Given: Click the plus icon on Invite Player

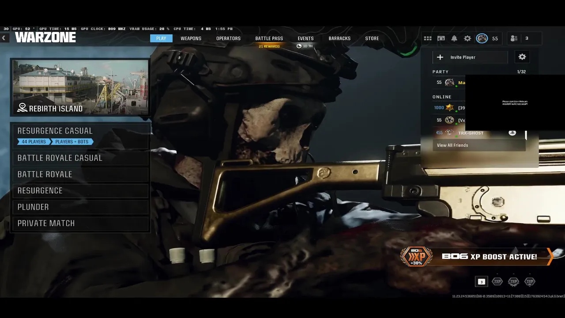Looking at the screenshot, I should 440,57.
